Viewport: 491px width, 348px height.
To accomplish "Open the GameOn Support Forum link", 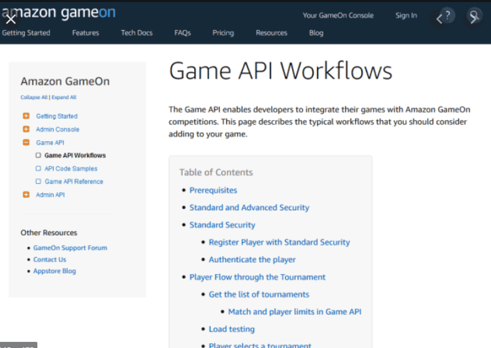I will click(70, 248).
